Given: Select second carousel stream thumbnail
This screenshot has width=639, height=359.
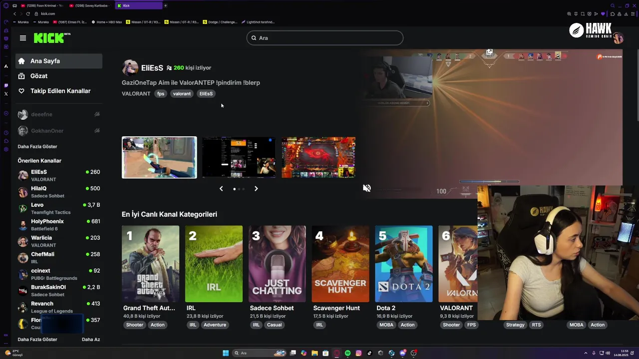Looking at the screenshot, I should point(239,157).
